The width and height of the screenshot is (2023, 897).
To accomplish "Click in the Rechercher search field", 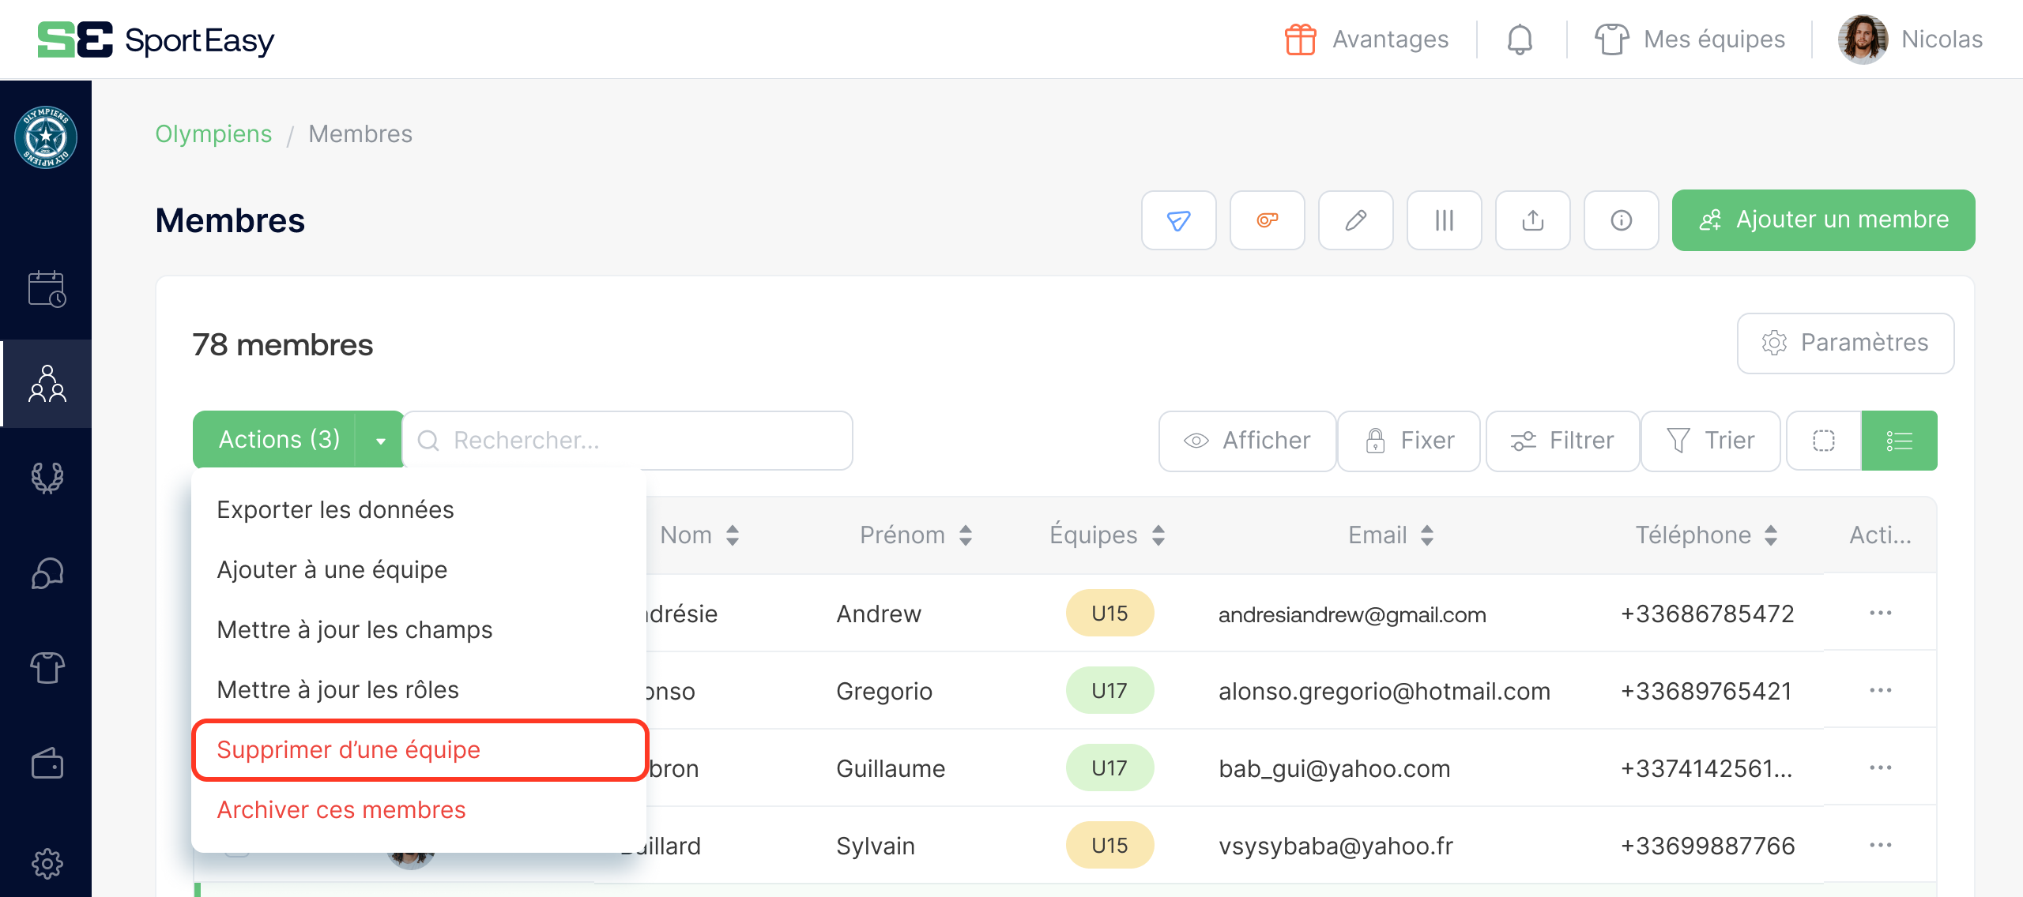I will [624, 440].
